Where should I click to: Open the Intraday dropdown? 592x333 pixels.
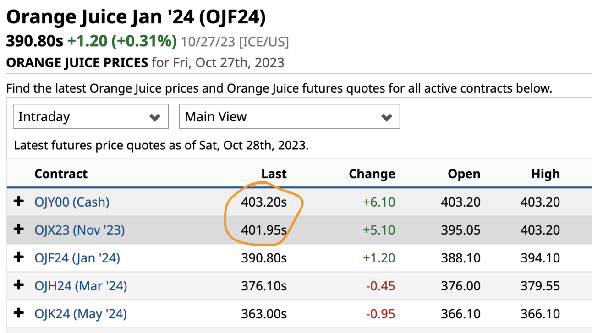click(91, 116)
